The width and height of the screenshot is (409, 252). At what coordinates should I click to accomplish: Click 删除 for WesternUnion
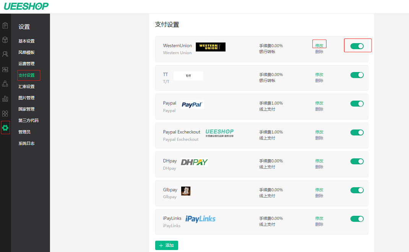coord(319,51)
